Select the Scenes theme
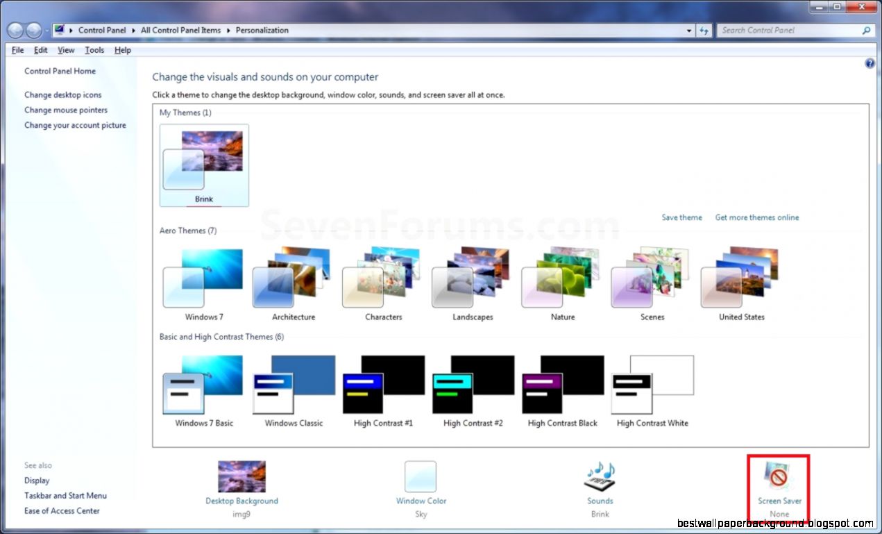882x534 pixels. pos(652,285)
